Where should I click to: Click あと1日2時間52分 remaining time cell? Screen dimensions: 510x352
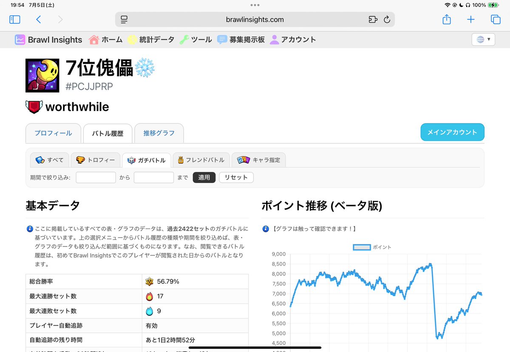click(x=195, y=340)
